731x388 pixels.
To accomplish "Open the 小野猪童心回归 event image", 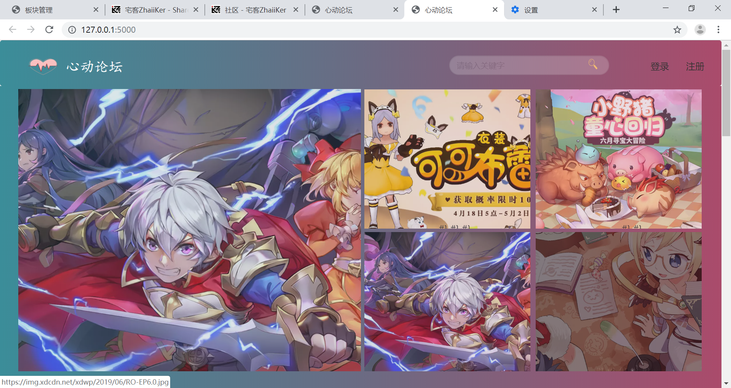I will tap(618, 159).
